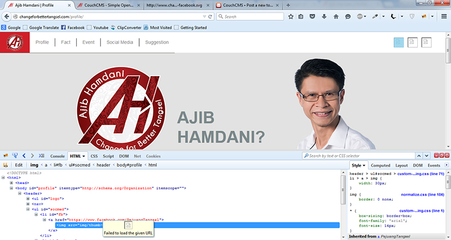Viewport: 451px width, 240px height.
Task: Switch side panel to Layout tab
Action: tap(401, 165)
